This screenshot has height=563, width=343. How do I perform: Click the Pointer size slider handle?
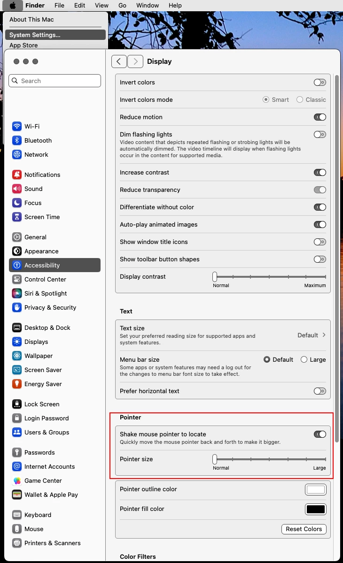[x=215, y=459]
